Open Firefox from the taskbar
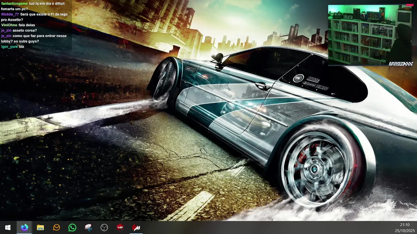Viewport: 417px width, 234px height. point(24,227)
